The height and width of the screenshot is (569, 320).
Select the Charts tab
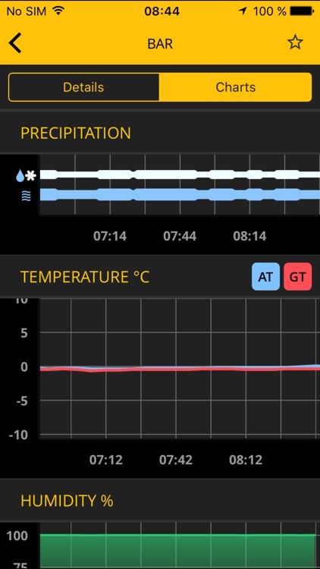pyautogui.click(x=236, y=87)
